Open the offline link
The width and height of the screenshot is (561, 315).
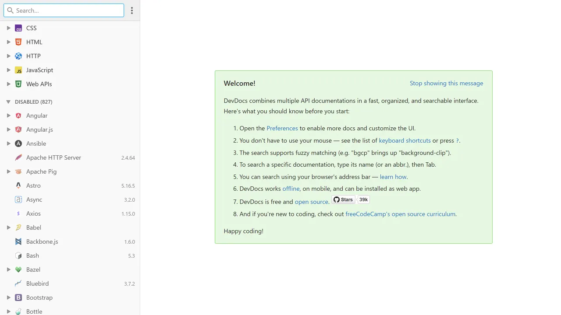point(291,189)
